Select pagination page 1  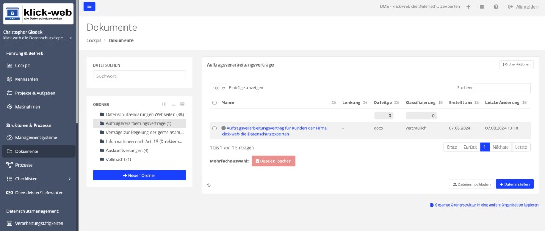tap(484, 147)
